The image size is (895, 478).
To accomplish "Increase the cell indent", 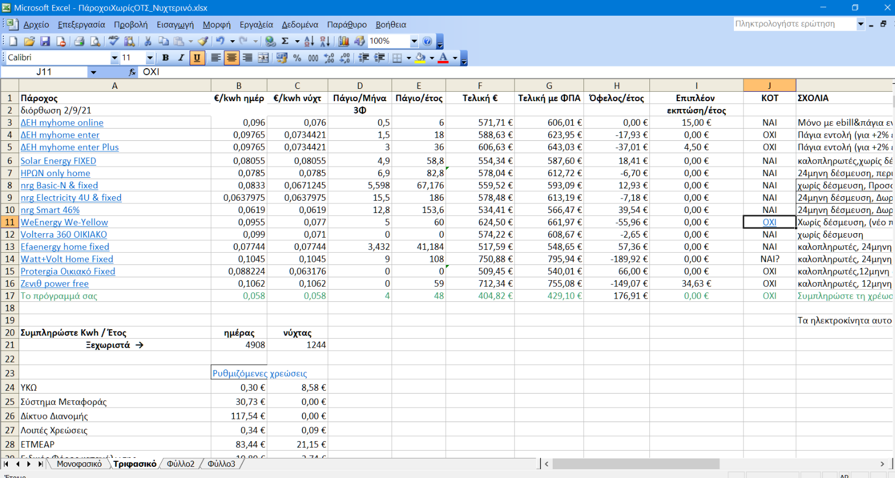I will point(380,58).
